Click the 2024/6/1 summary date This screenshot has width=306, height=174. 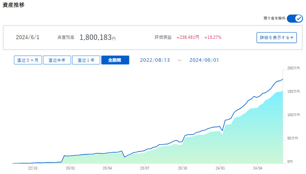(28, 38)
